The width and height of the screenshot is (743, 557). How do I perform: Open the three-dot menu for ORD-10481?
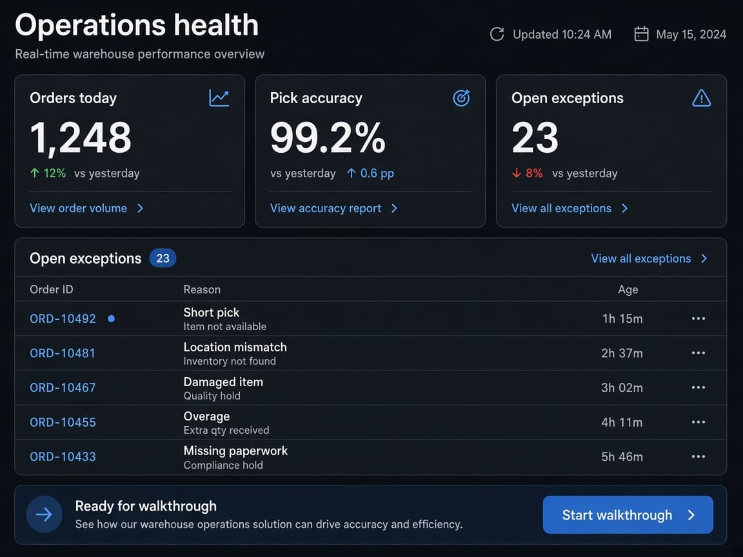tap(698, 353)
